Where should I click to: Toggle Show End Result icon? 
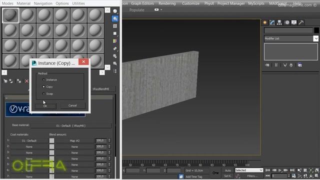[x=276, y=65]
